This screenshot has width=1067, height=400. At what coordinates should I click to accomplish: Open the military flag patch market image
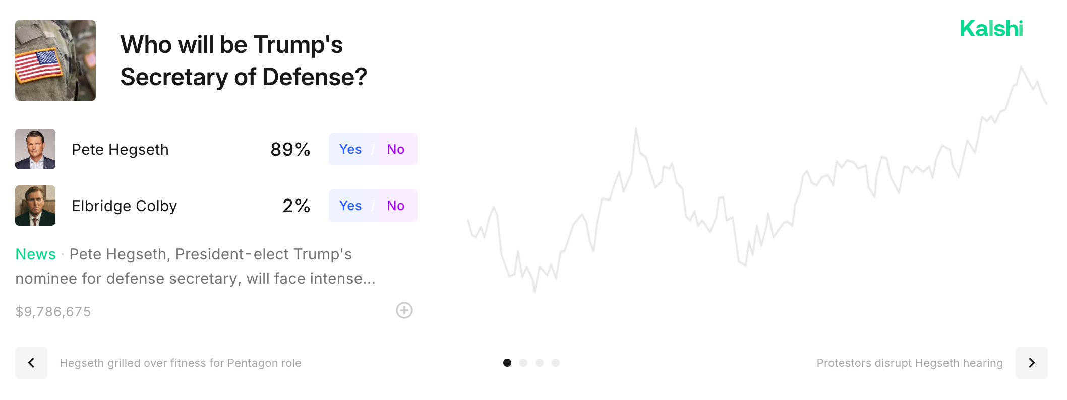[x=55, y=60]
